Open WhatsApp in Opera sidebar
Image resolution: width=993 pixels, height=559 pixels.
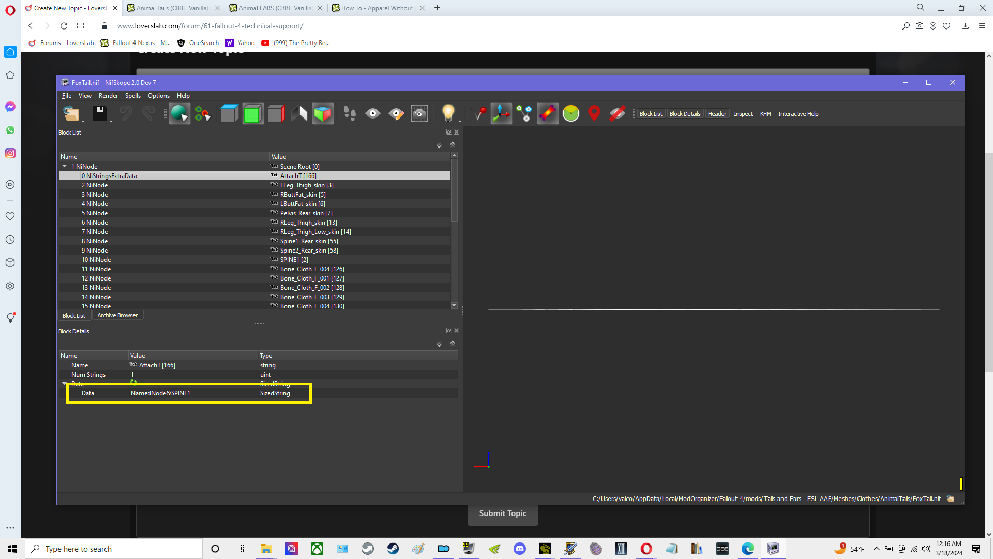[x=10, y=130]
